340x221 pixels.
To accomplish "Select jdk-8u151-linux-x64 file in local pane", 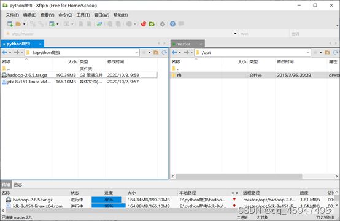I will [79, 82].
